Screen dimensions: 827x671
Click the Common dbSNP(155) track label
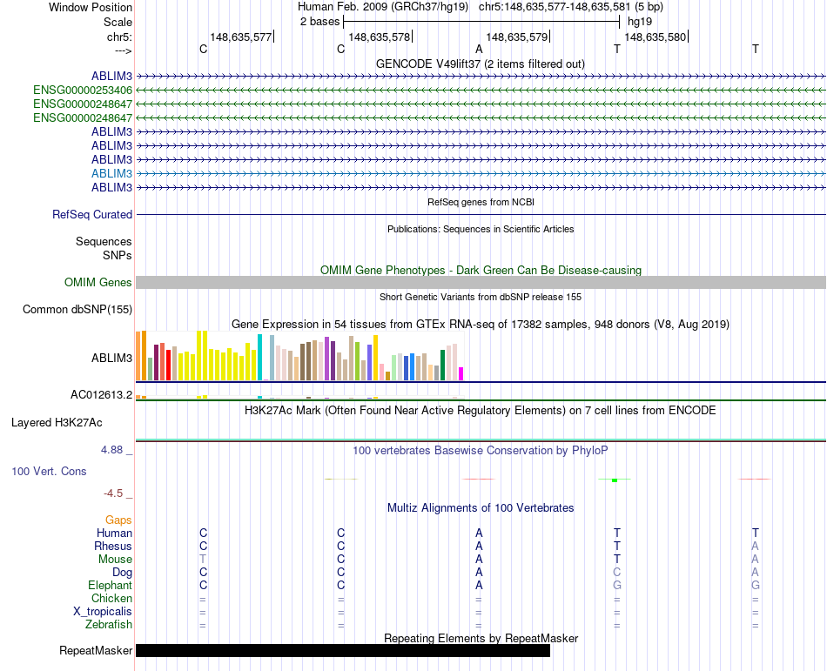click(77, 310)
